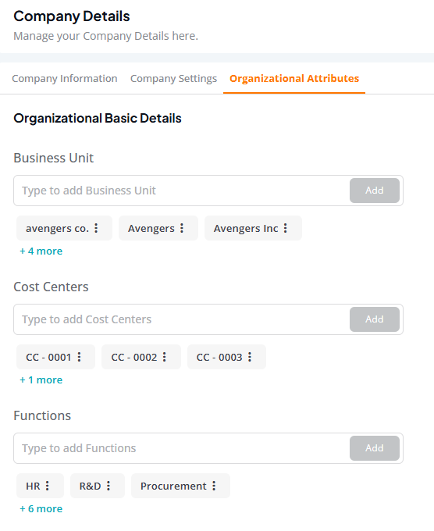This screenshot has width=434, height=531.
Task: Open three-dot menu for CC - 0002
Action: [x=164, y=357]
